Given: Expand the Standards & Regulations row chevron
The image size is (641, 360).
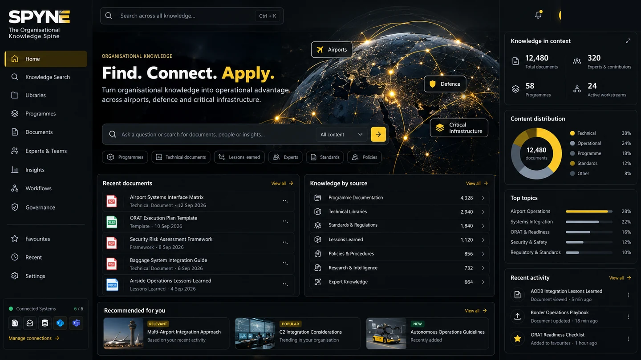Looking at the screenshot, I should point(483,226).
